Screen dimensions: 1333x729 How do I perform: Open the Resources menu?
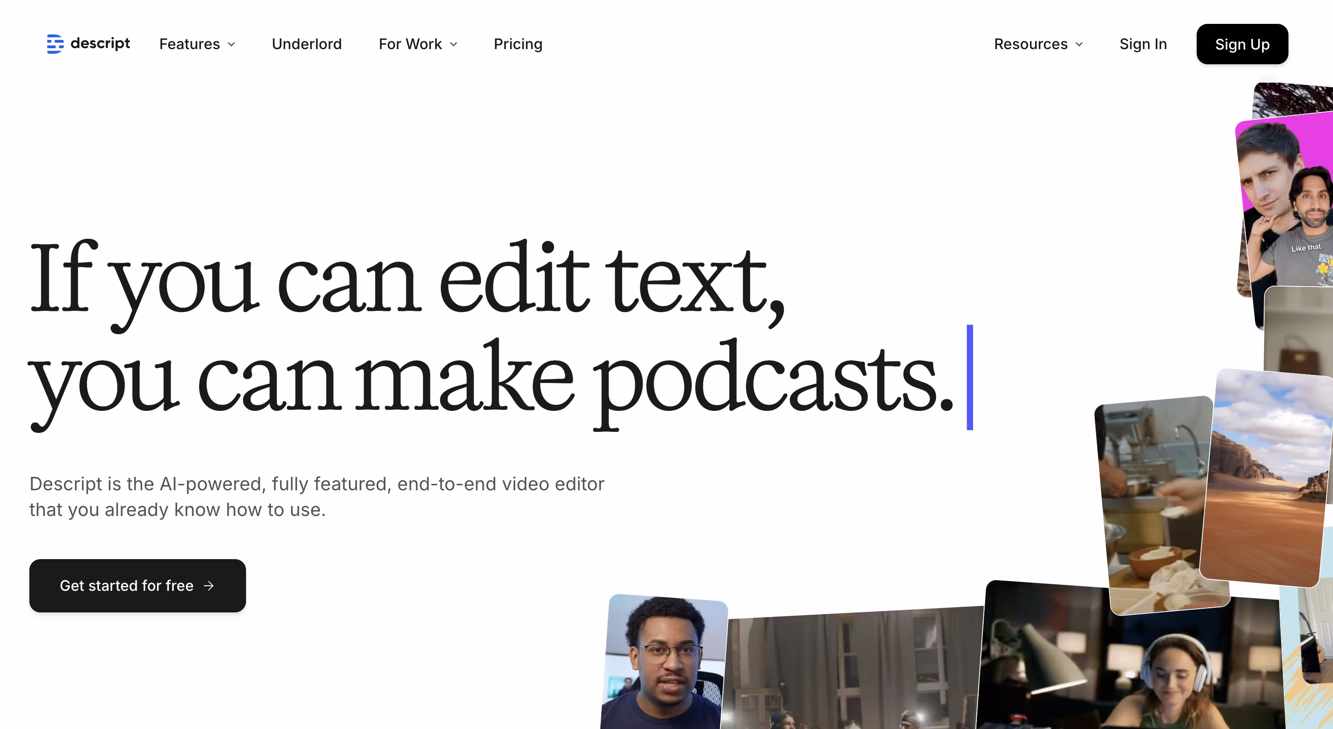1039,44
